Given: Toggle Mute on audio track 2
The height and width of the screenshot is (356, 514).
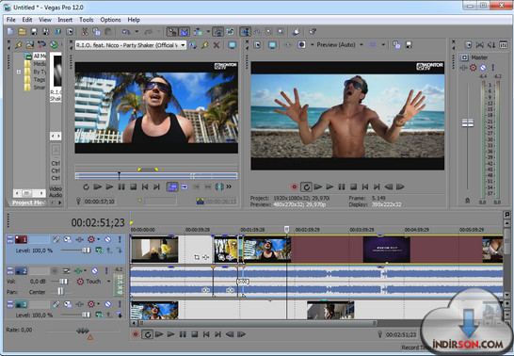Looking at the screenshot, I should tap(95, 271).
